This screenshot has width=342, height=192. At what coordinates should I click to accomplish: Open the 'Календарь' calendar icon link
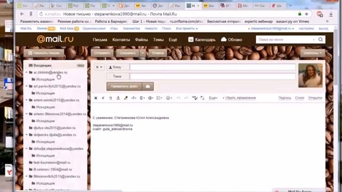[202, 39]
